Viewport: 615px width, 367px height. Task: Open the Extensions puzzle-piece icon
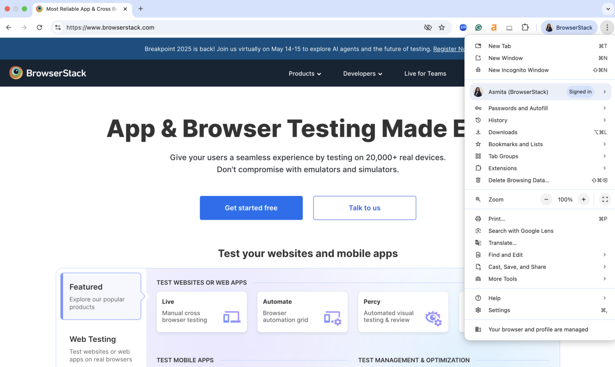point(525,28)
